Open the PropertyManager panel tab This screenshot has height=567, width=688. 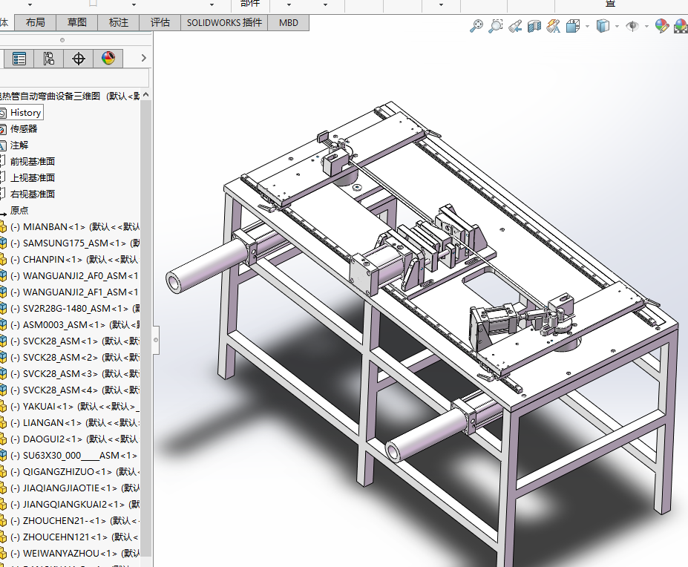click(19, 59)
